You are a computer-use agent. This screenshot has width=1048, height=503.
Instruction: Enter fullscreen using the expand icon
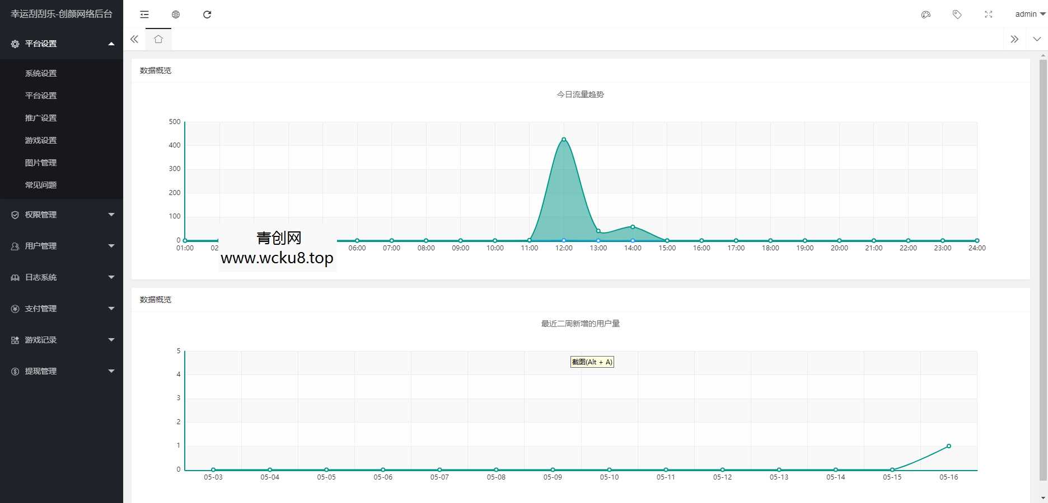click(x=989, y=15)
